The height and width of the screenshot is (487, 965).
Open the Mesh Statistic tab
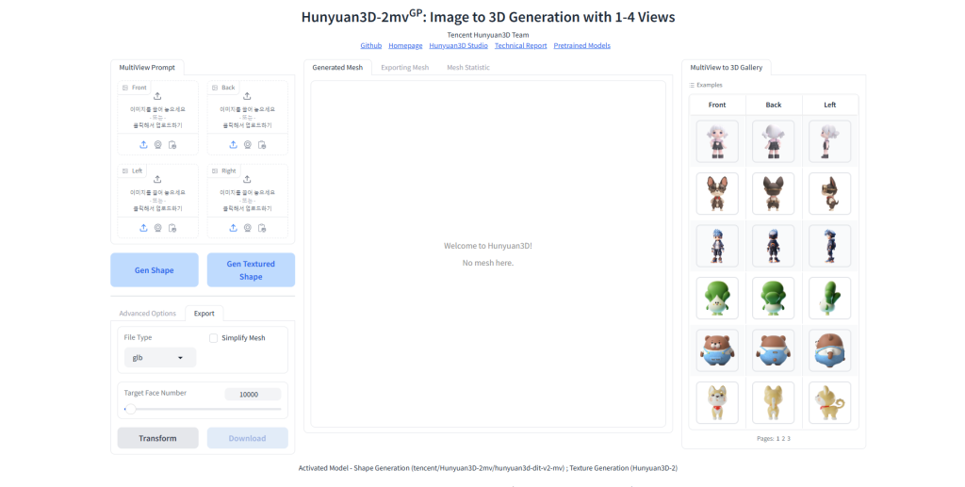tap(468, 68)
